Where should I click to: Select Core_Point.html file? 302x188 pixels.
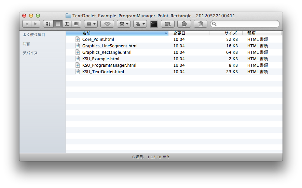point(98,40)
